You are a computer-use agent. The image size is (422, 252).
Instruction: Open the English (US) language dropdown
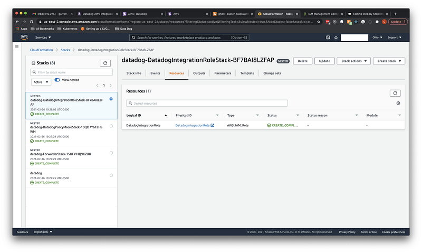pos(43,232)
